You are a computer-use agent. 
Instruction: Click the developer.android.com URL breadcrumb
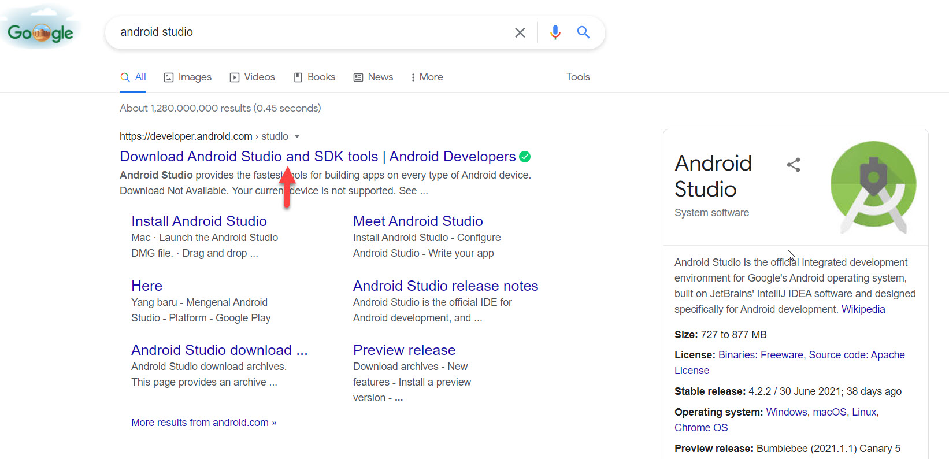pyautogui.click(x=204, y=136)
